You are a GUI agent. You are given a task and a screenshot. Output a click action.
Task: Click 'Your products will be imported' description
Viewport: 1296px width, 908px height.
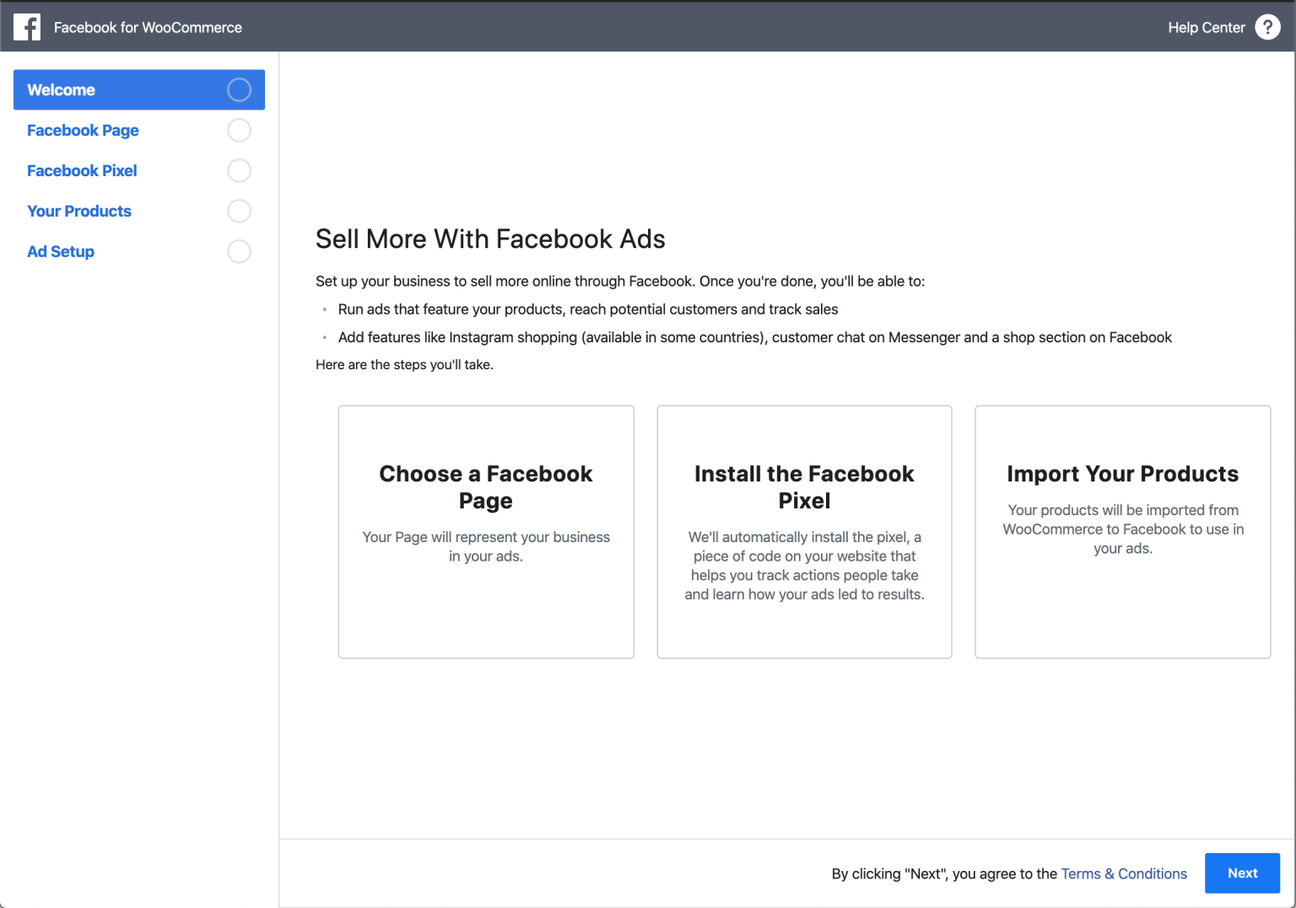pos(1123,529)
